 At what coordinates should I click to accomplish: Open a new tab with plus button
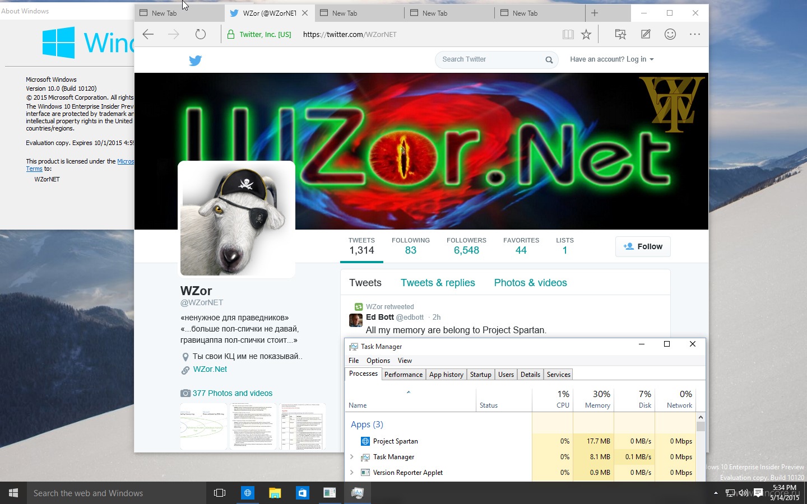point(595,13)
